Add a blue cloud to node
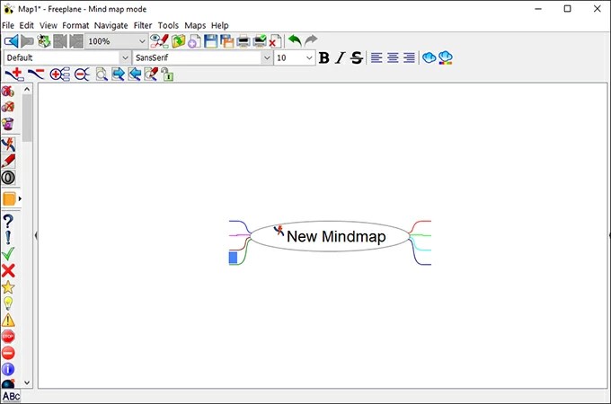The width and height of the screenshot is (611, 404). 429,58
